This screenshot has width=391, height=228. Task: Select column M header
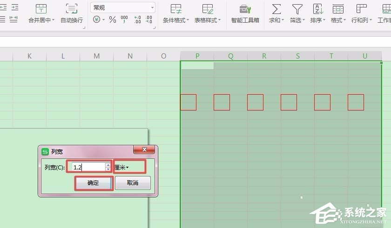96,56
